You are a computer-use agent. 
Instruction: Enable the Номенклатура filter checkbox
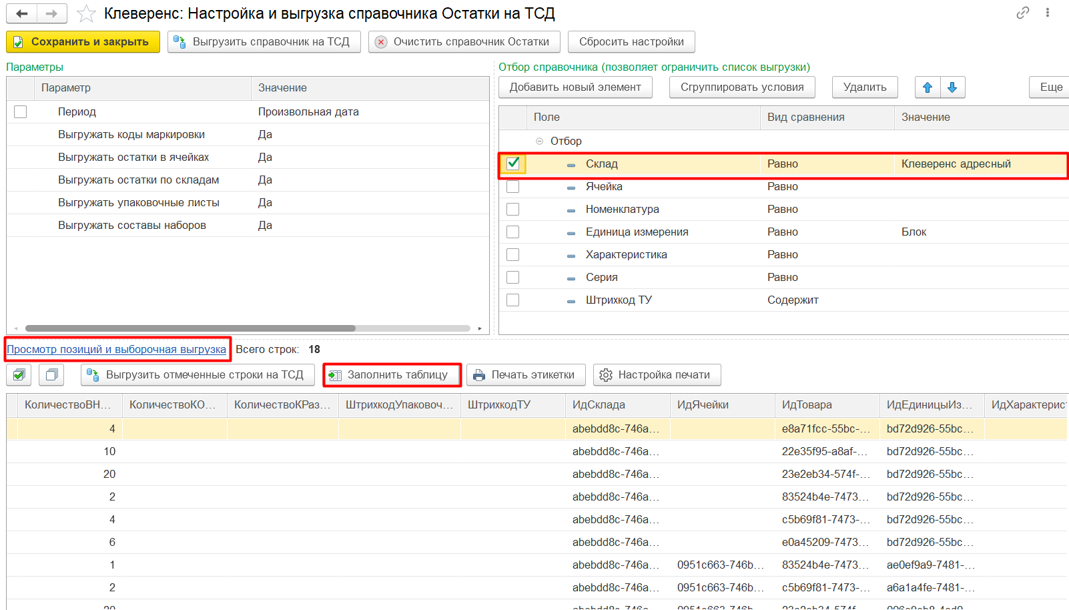(513, 209)
